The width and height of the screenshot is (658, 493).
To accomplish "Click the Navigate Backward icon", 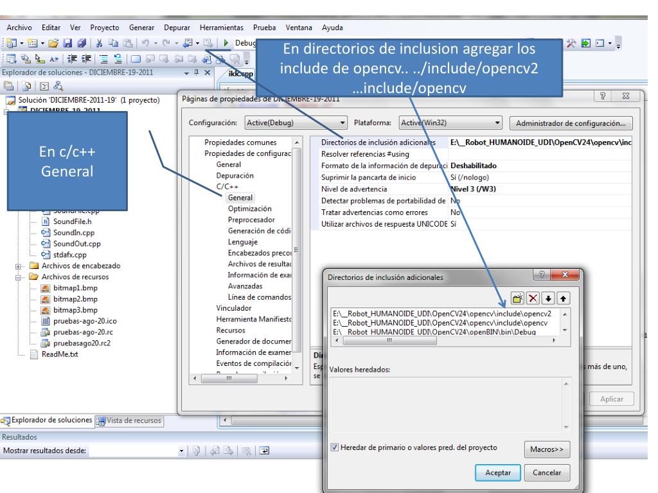I will pyautogui.click(x=188, y=43).
